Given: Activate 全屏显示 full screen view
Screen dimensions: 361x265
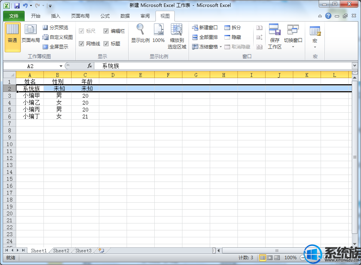Looking at the screenshot, I should (56, 47).
